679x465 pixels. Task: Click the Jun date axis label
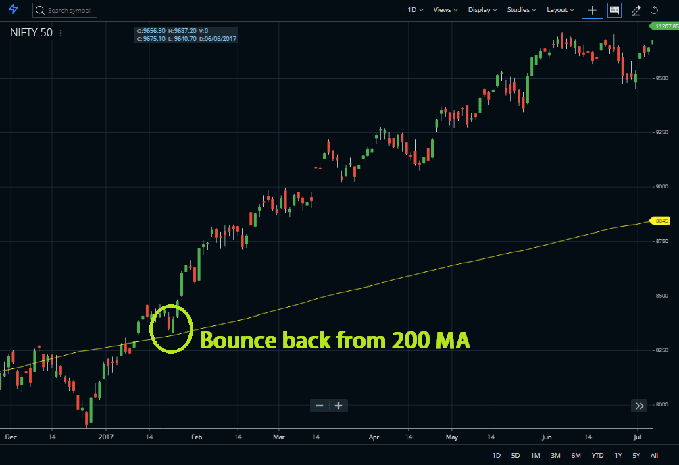click(547, 437)
